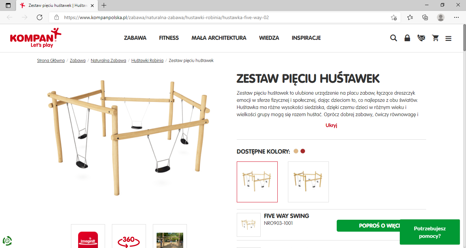Select the dark red color swatch
The height and width of the screenshot is (248, 466).
coord(303,151)
